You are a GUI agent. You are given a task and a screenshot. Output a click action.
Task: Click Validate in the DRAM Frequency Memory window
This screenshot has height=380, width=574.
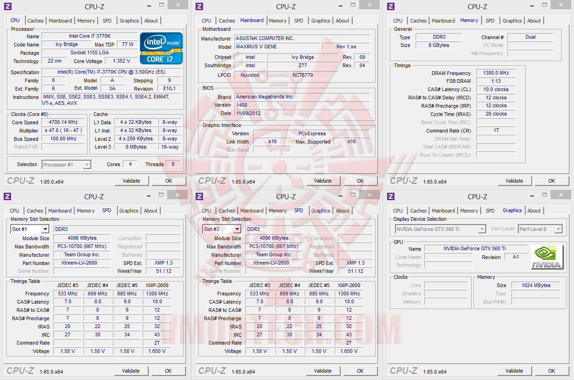pos(514,181)
